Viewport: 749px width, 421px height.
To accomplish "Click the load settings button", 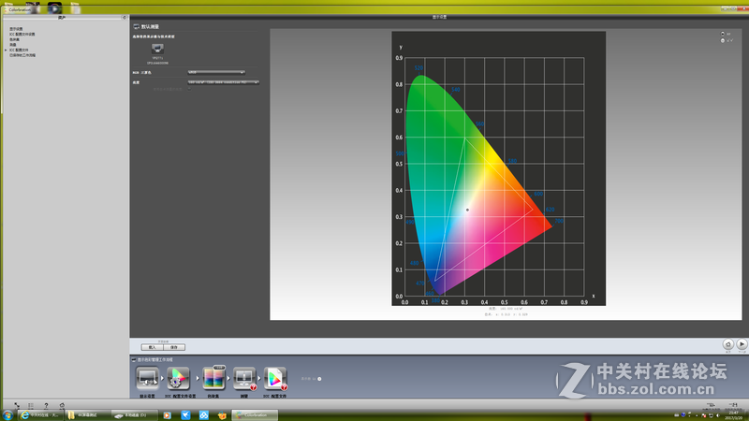I will point(152,347).
